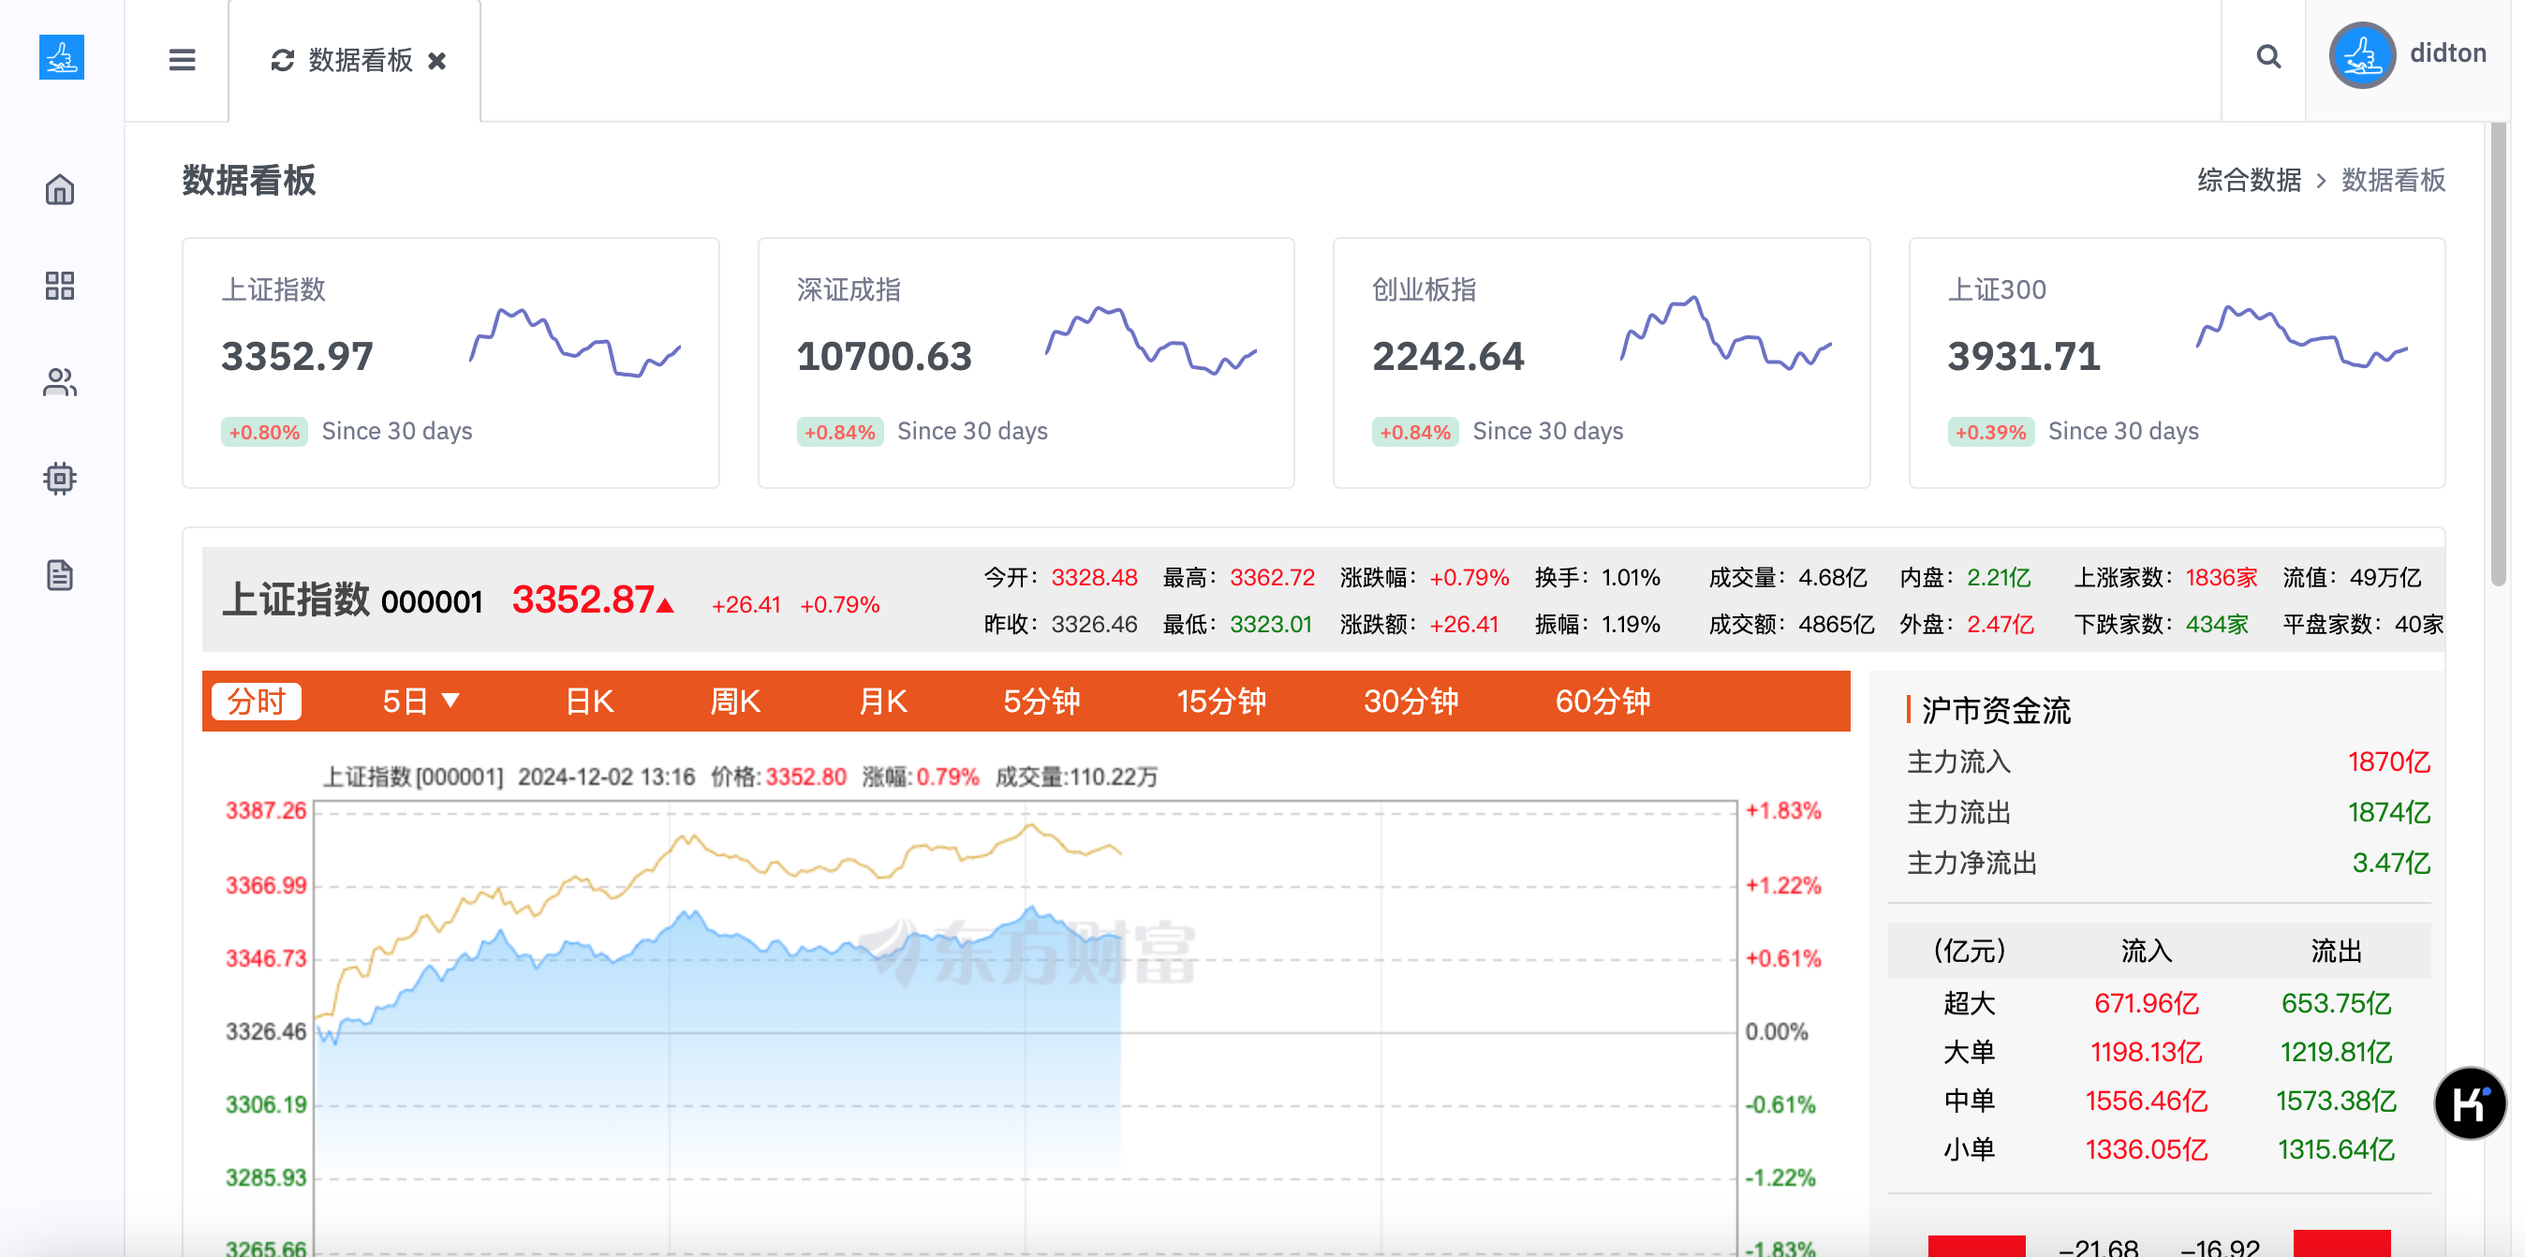The width and height of the screenshot is (2525, 1257).
Task: Refresh the 数据看板 tab via reload icon
Action: tap(282, 61)
